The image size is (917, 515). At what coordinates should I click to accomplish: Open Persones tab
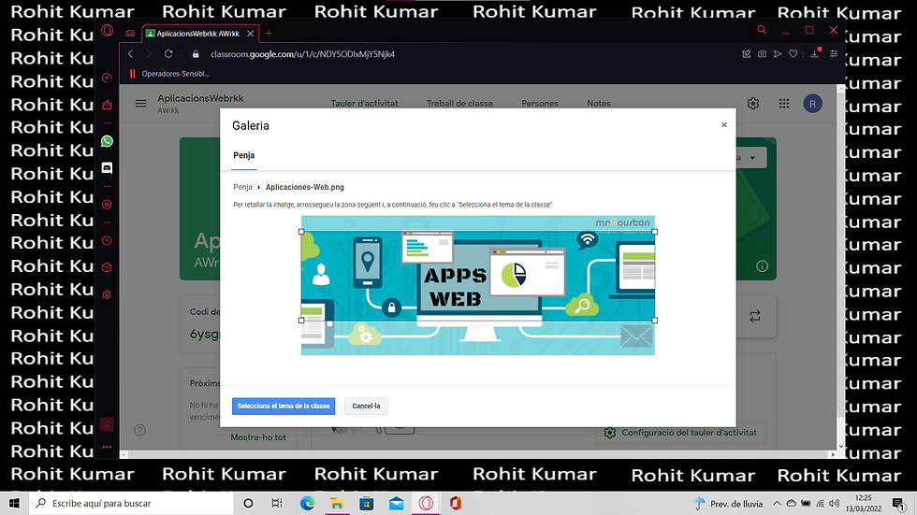pos(540,104)
